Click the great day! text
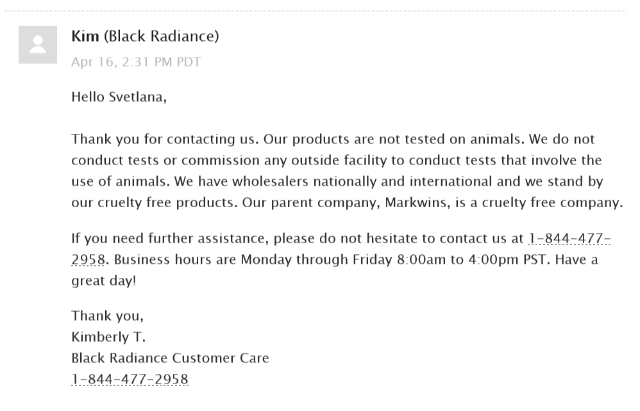 (104, 280)
